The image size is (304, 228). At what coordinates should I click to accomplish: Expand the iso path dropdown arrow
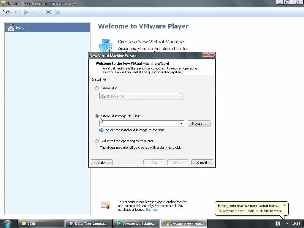[181, 123]
